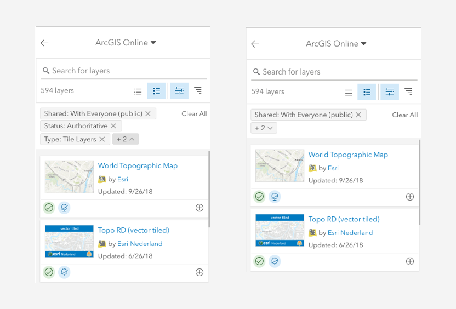Open Esri Nederland owner link in left panel
Image resolution: width=456 pixels, height=309 pixels.
(x=140, y=244)
